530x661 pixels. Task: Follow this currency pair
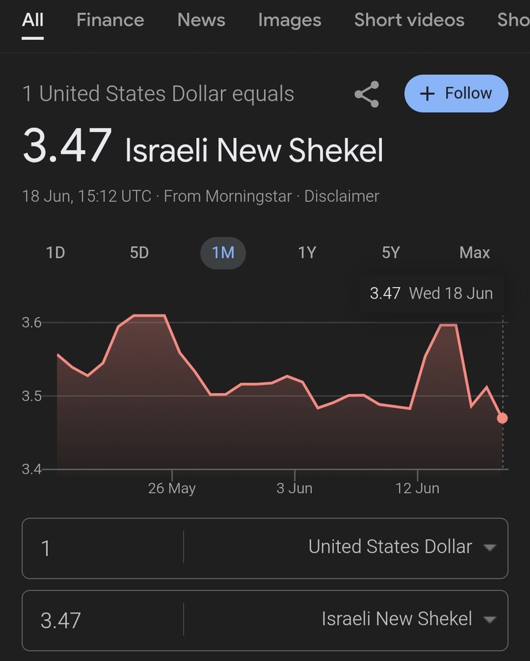[456, 94]
